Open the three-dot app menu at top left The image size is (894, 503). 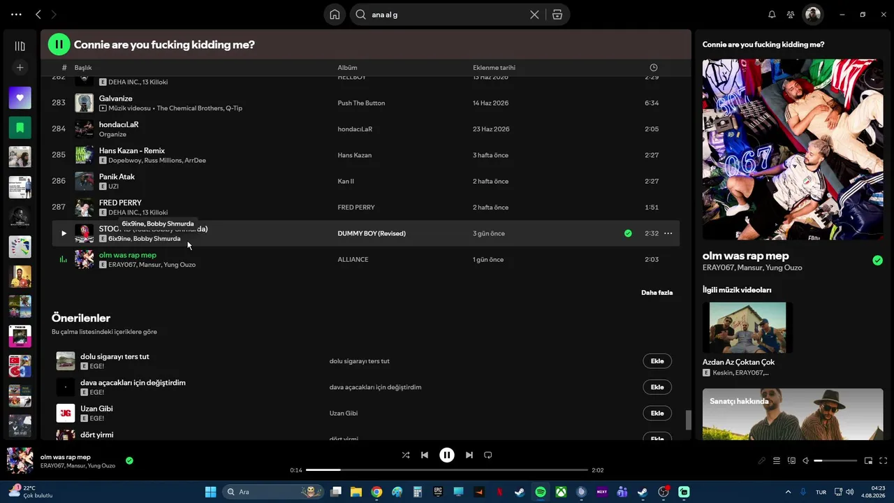tap(16, 15)
